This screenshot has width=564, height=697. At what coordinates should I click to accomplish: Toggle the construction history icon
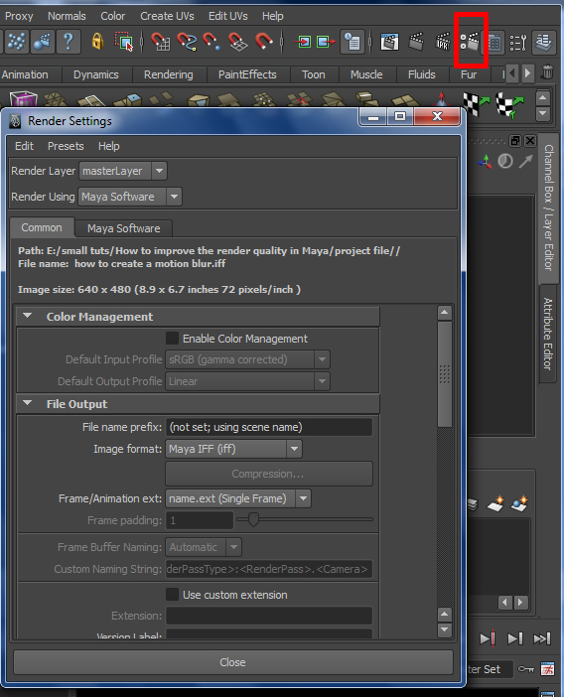coord(352,43)
